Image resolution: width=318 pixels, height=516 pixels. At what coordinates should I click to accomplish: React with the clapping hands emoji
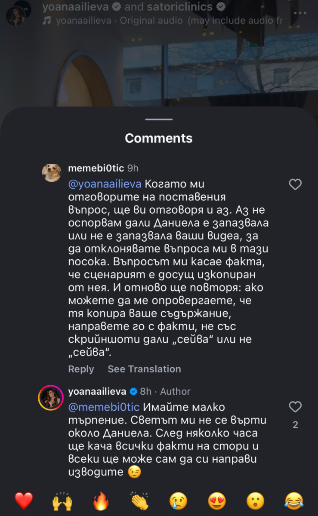coord(139,500)
